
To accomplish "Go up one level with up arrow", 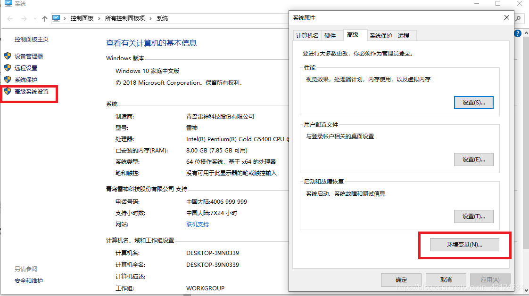I will click(44, 18).
